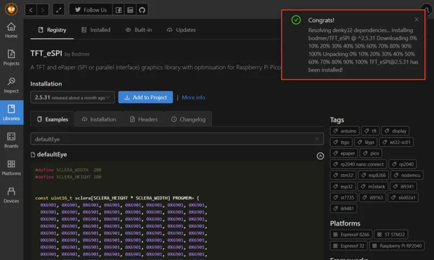Expand the defaultEye example selector
Screen dimensions: 434x260
(x=177, y=139)
